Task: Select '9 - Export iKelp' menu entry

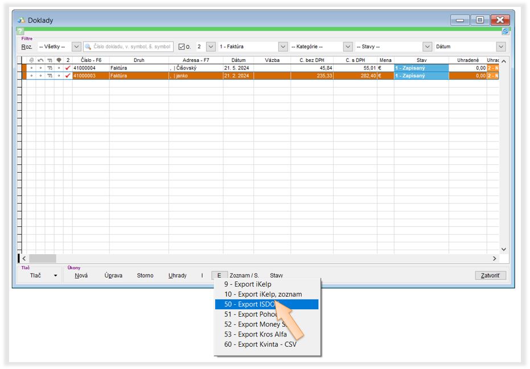Action: tap(248, 284)
